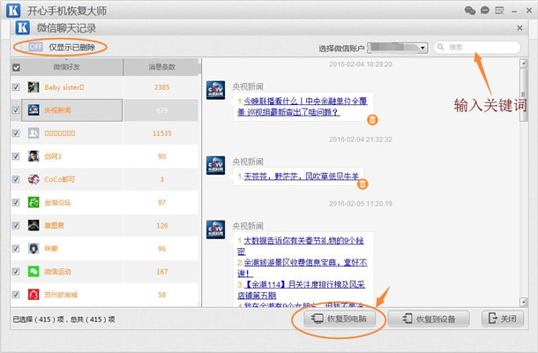The height and width of the screenshot is (353, 538).
Task: Select the 苏州欧尚城 contact name
Action: click(x=61, y=295)
